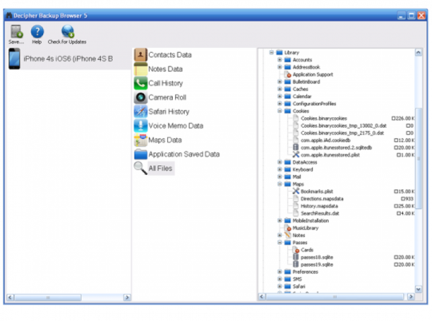The height and width of the screenshot is (321, 432).
Task: Click the Library folder icon
Action: point(279,52)
